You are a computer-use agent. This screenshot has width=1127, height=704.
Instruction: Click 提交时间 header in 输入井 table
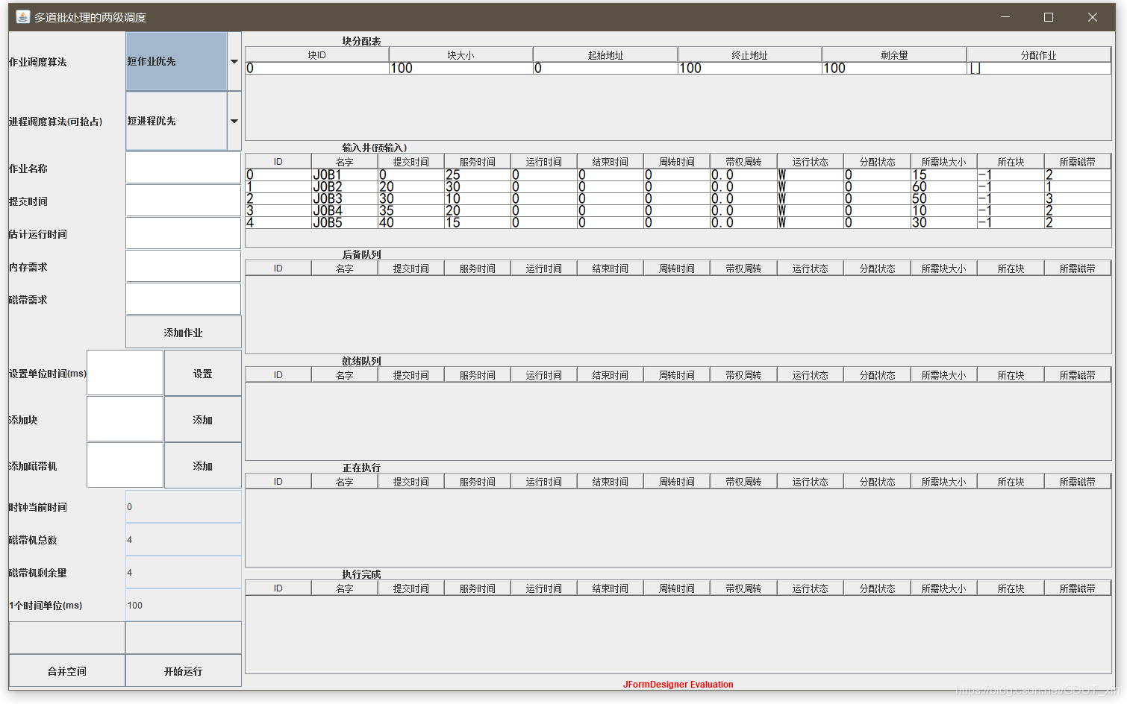coord(411,161)
